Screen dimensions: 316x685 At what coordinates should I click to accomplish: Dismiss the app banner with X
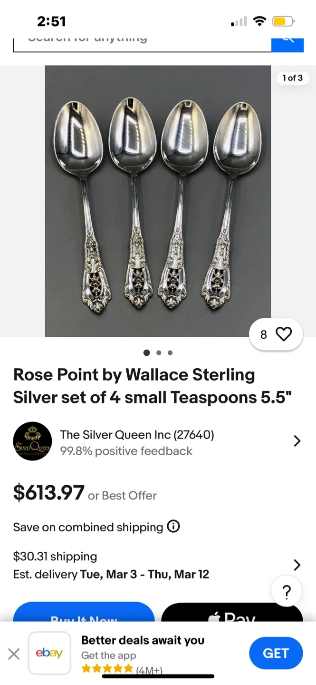point(14,654)
